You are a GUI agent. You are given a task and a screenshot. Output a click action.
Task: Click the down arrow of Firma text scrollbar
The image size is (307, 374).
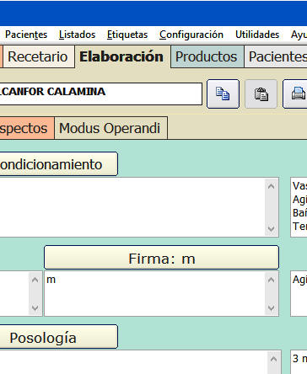[x=272, y=307]
